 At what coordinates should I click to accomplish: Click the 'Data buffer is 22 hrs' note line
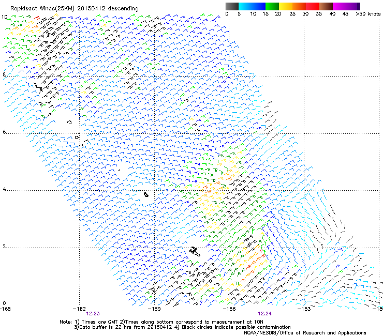coord(182,327)
